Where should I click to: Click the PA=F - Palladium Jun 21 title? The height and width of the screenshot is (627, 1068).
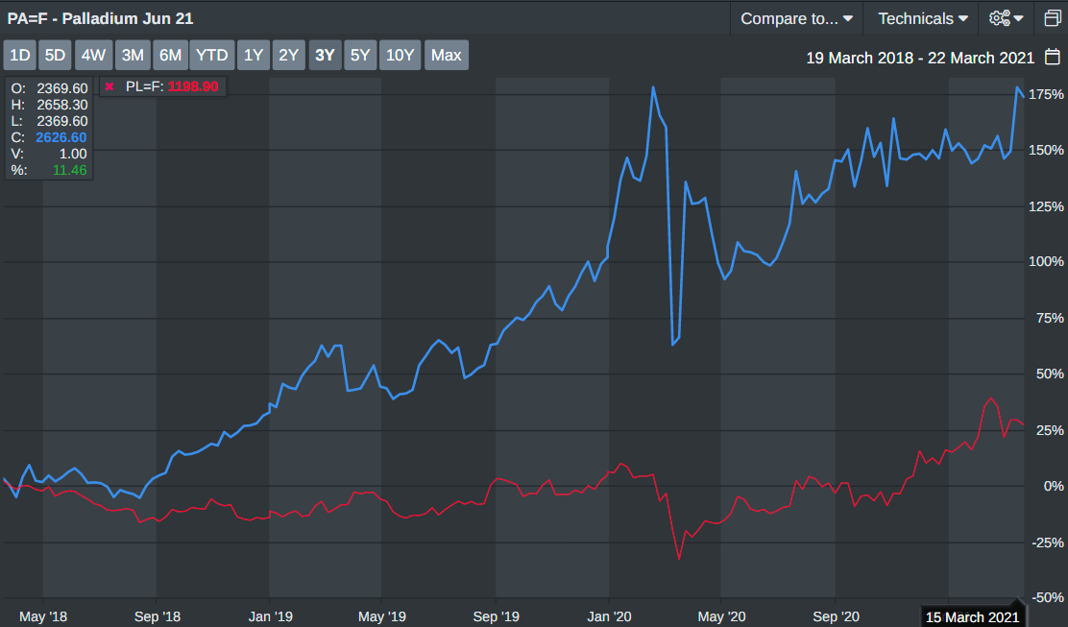(x=100, y=18)
